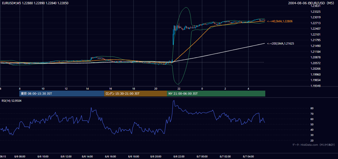The height and width of the screenshot is (159, 338).
Task: Click the RSI axis level 80
Action: 312,108
